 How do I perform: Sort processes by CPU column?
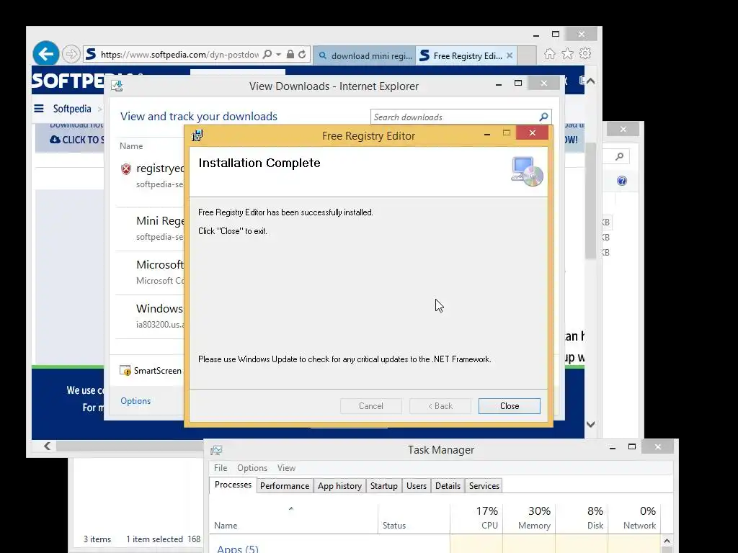[476, 518]
